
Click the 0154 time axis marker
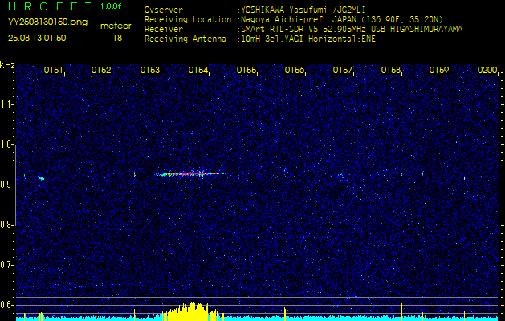tap(198, 70)
